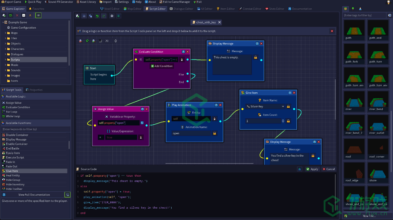
Task: Toggle lock on 'This chest is empty' message
Action: [255, 58]
